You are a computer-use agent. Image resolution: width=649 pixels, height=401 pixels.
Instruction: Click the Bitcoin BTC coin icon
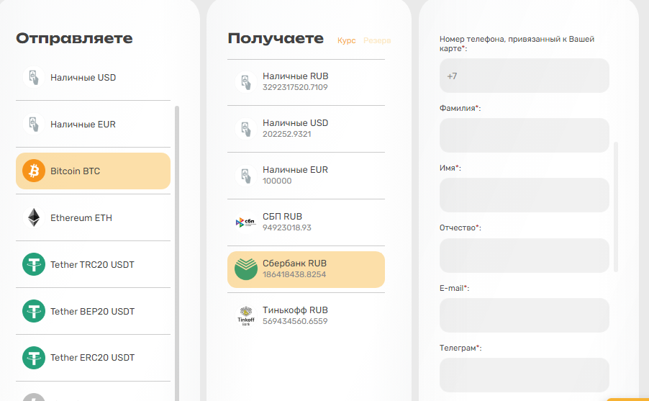[x=33, y=171]
